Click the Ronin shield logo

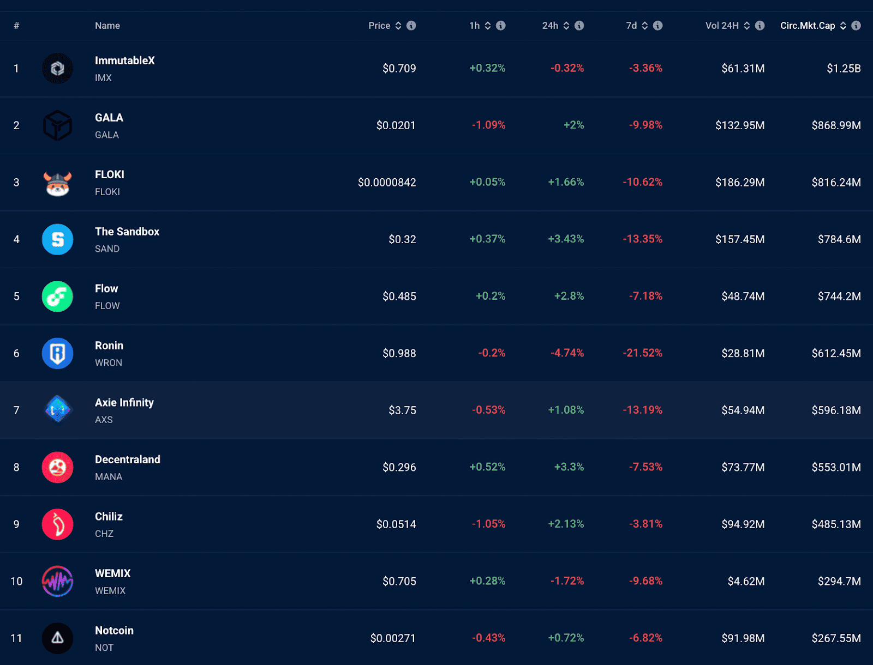coord(57,353)
